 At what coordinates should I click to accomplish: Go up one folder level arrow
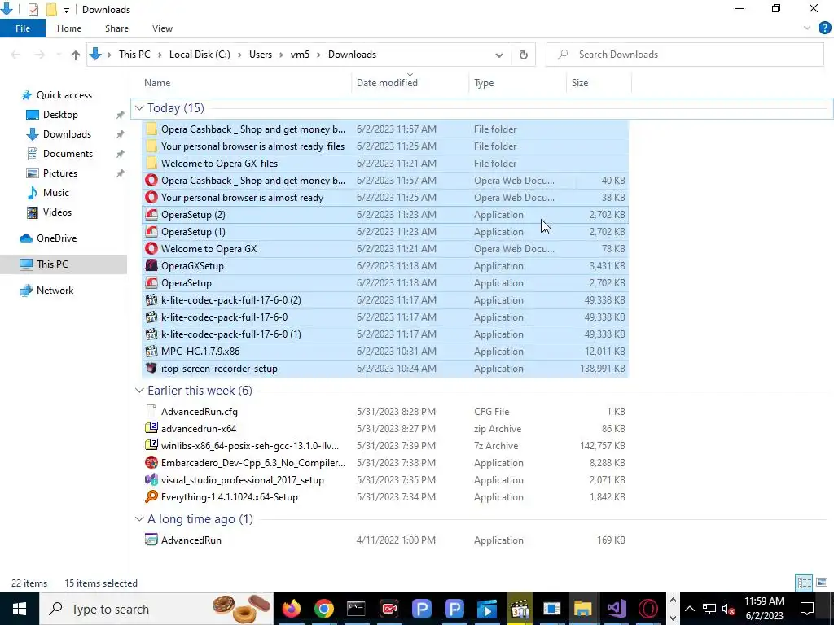click(76, 55)
